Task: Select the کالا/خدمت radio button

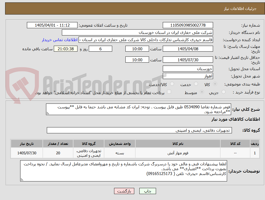Action: click(x=172, y=84)
